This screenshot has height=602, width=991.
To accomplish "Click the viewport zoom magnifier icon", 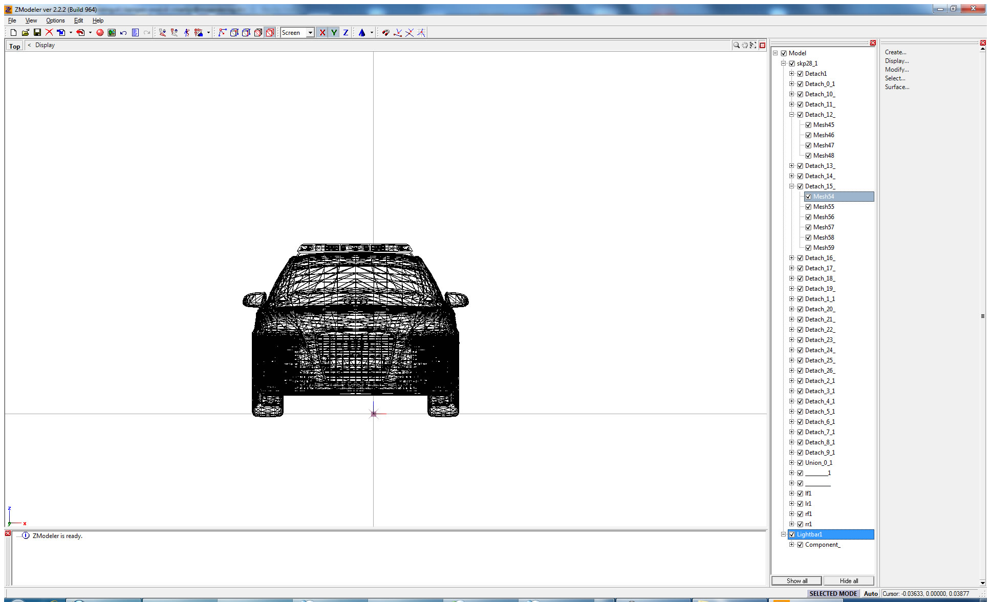I will (736, 45).
